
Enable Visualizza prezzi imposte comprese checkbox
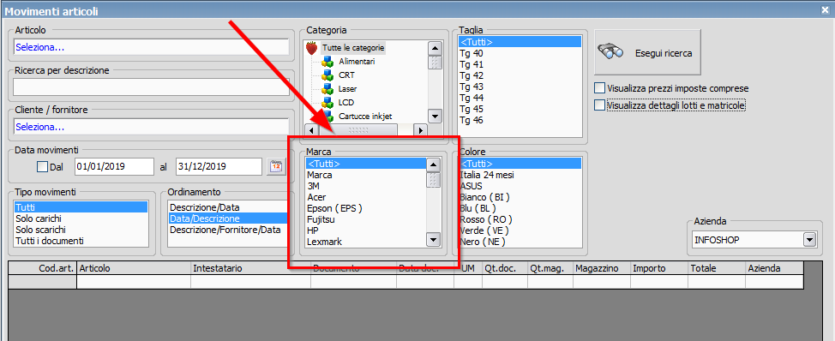600,88
